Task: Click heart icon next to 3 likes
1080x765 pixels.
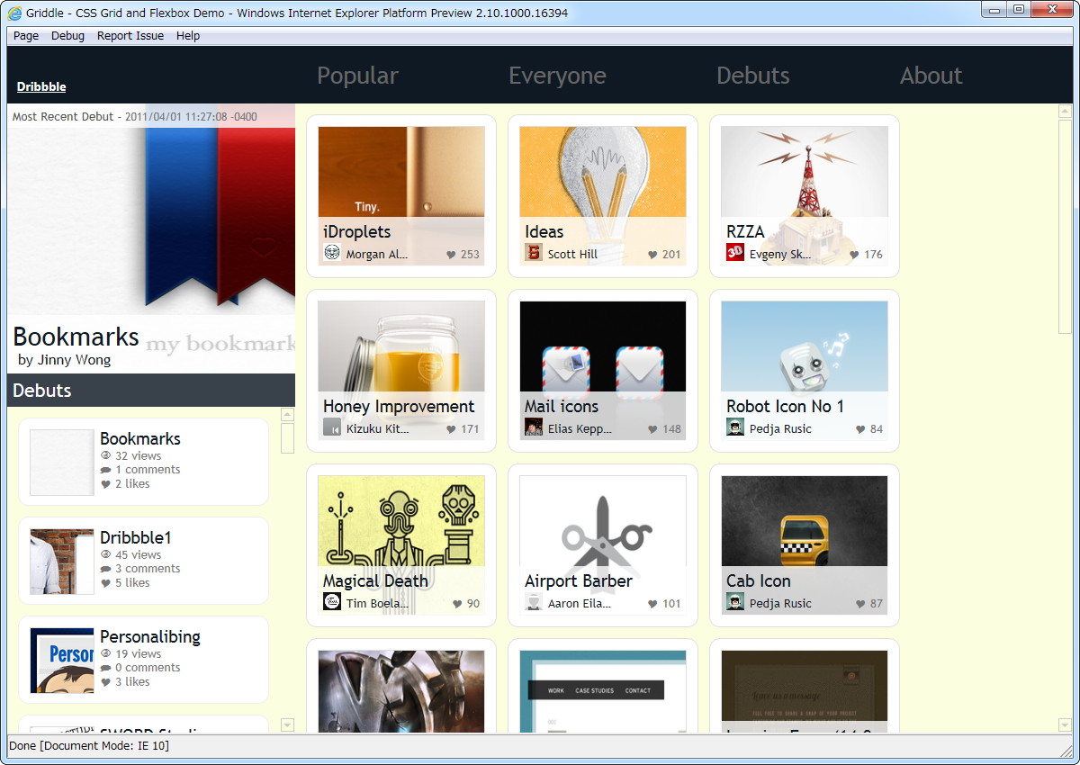Action: tap(106, 682)
